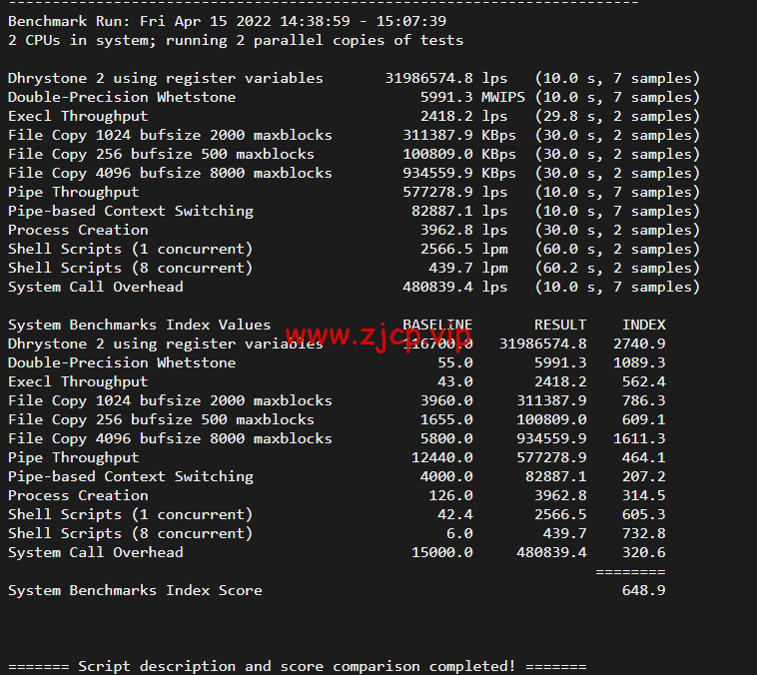Click the Pipe Throughput index 464.1
The height and width of the screenshot is (675, 757).
[643, 457]
